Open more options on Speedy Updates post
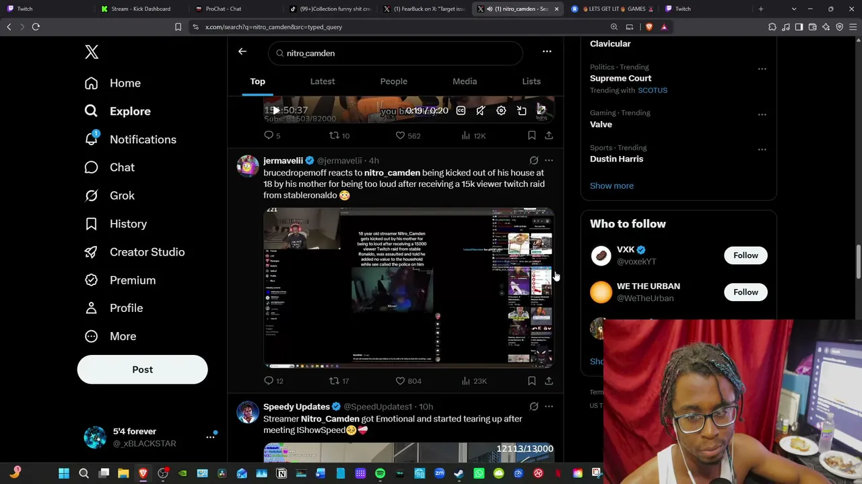The image size is (862, 484). point(549,407)
